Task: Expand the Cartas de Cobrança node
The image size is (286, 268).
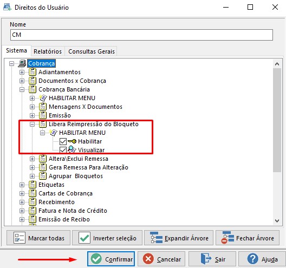Action: (x=22, y=193)
